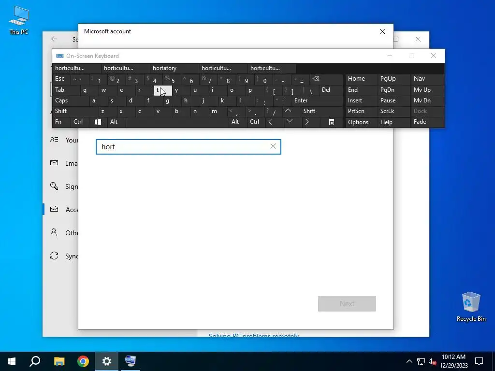Click the Options key on the keyboard
The width and height of the screenshot is (495, 371).
[361, 122]
